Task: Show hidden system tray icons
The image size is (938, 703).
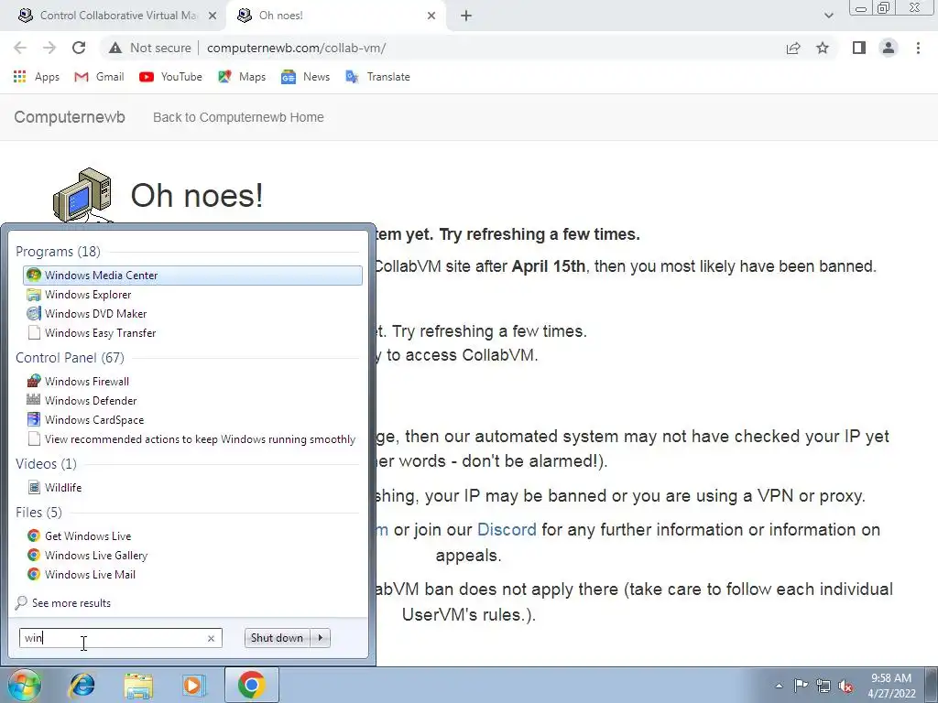Action: pyautogui.click(x=779, y=686)
